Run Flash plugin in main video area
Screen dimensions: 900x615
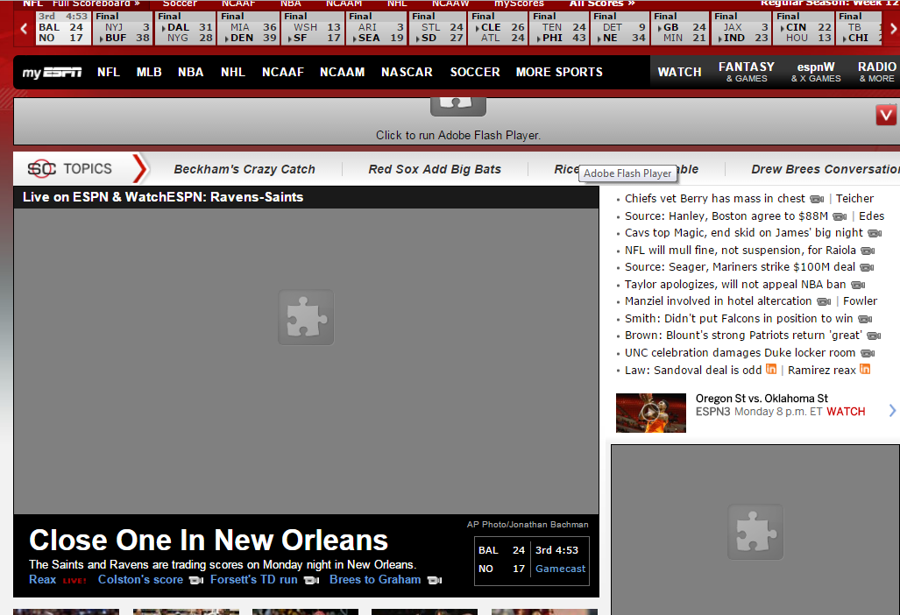pos(306,317)
